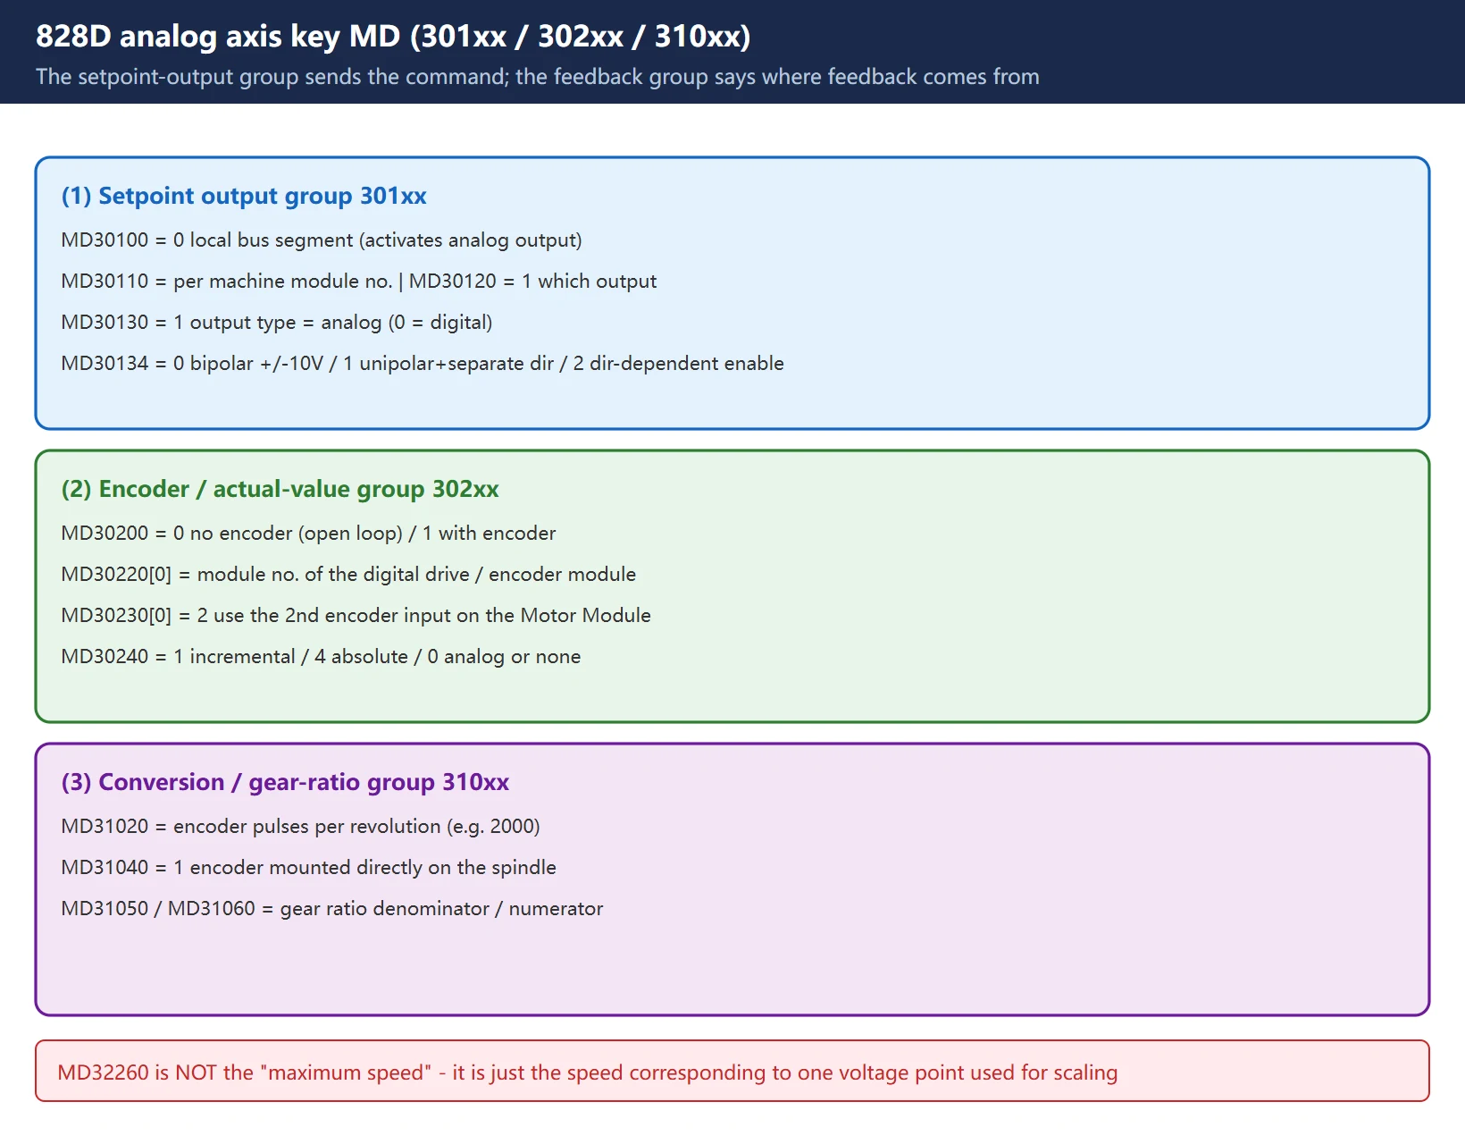Viewport: 1465px width, 1144px height.
Task: Select the MD30200 no encoder line
Action: [308, 533]
